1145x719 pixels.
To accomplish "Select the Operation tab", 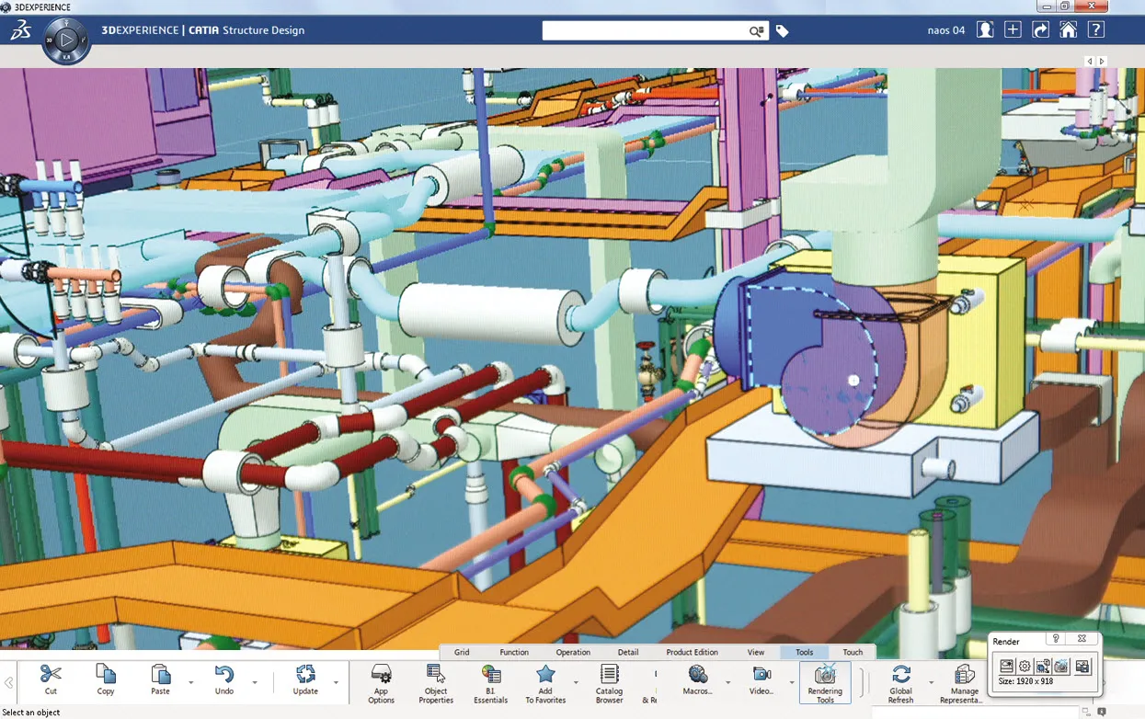I will [x=573, y=652].
